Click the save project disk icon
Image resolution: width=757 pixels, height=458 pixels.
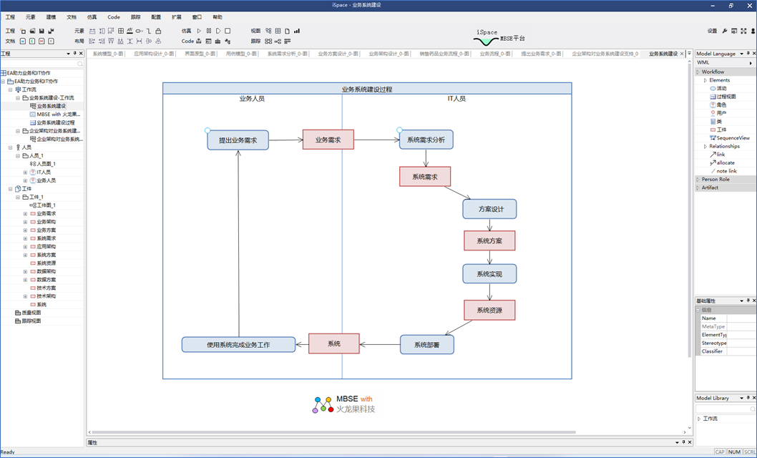click(x=41, y=31)
